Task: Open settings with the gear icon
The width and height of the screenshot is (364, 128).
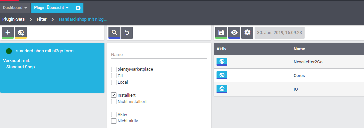Action: coord(247,32)
